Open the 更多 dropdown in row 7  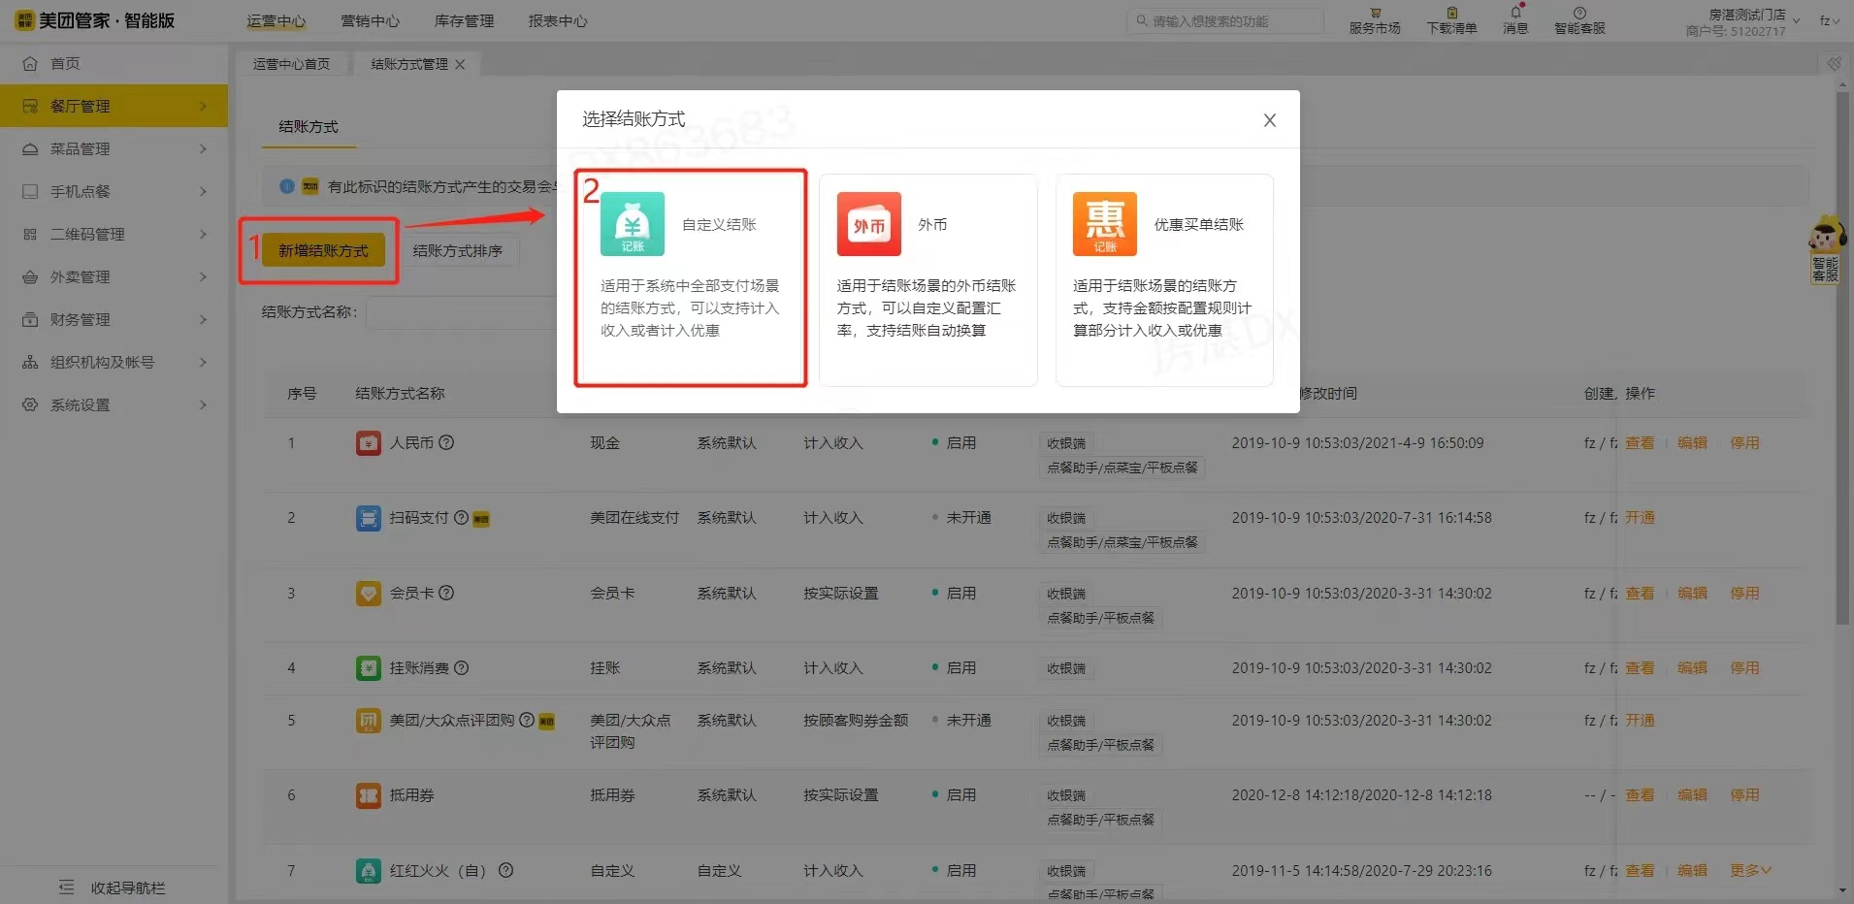click(1750, 870)
